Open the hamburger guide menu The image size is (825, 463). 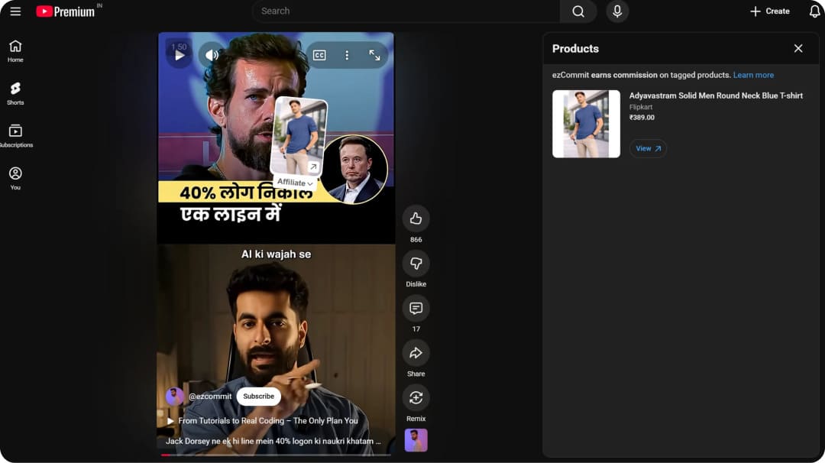click(x=15, y=11)
